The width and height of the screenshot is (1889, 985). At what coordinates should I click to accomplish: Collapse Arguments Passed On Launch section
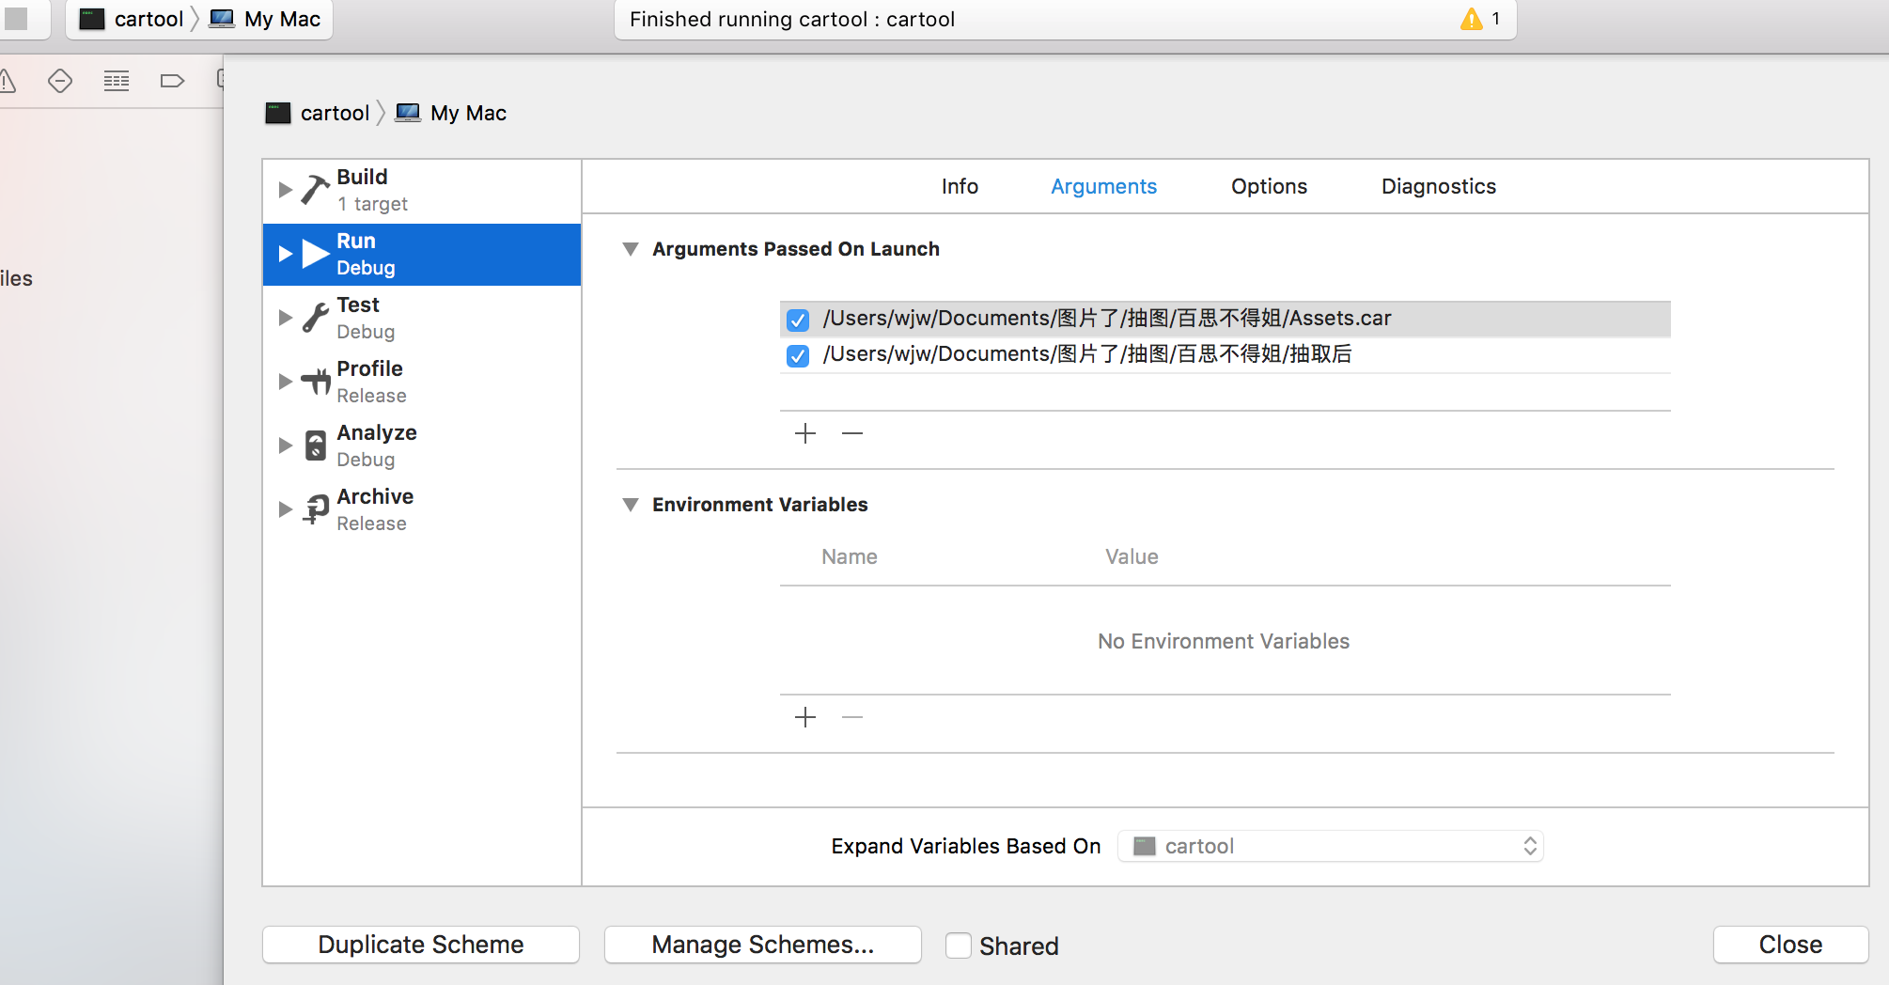(631, 249)
